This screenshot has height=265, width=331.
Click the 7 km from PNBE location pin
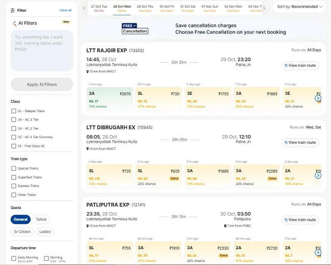coord(225,226)
